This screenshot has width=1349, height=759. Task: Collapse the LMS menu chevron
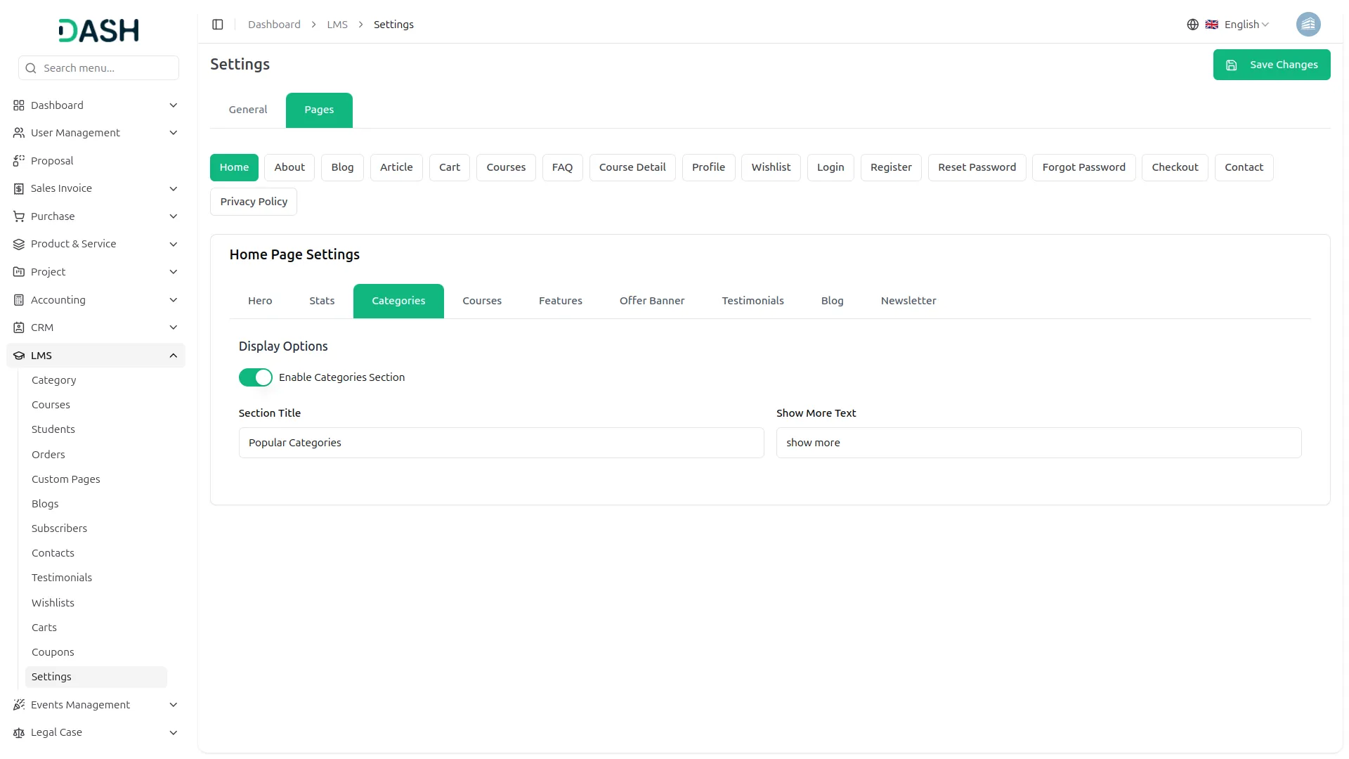tap(173, 356)
